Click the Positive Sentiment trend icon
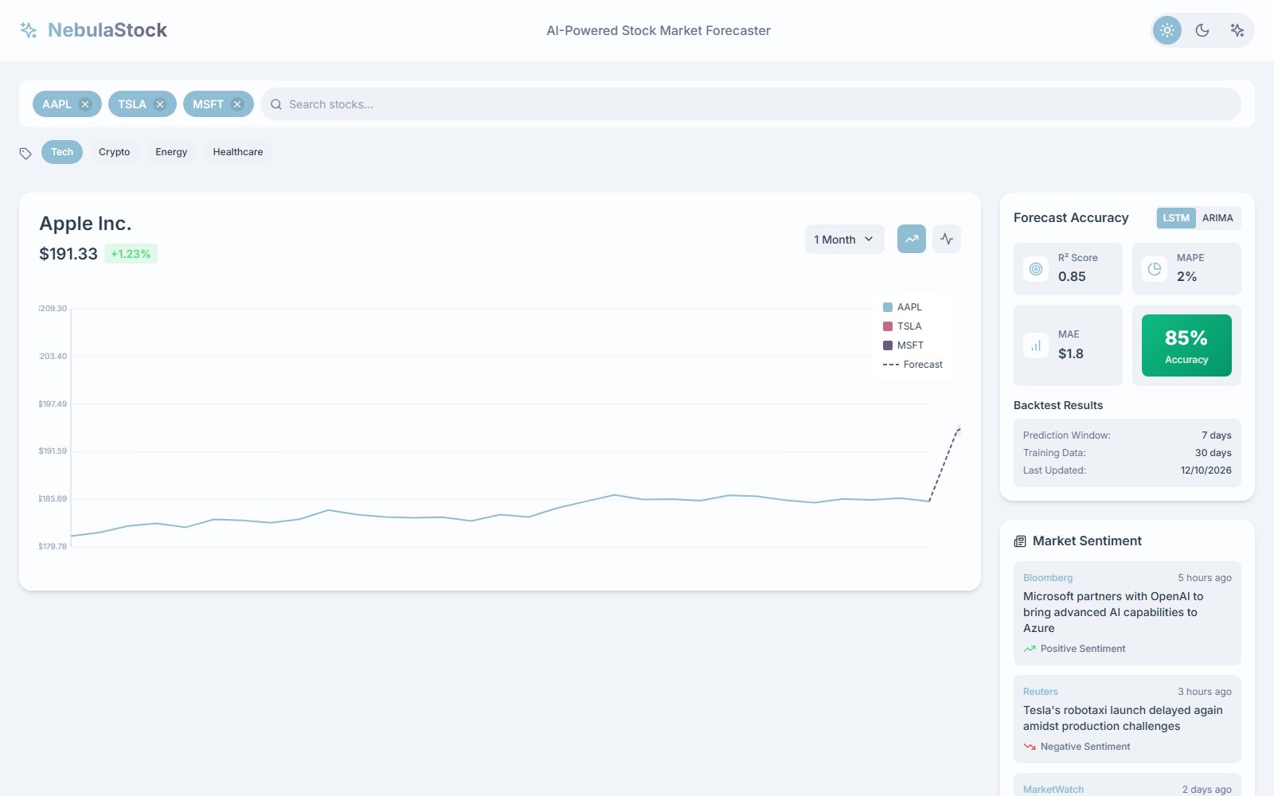 coord(1030,649)
